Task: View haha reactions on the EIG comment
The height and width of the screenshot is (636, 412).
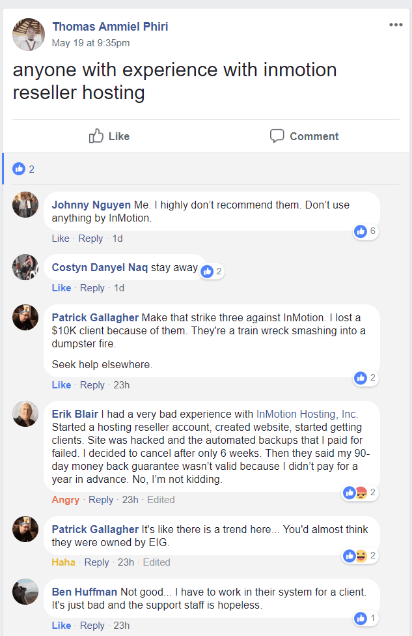Action: pyautogui.click(x=360, y=556)
